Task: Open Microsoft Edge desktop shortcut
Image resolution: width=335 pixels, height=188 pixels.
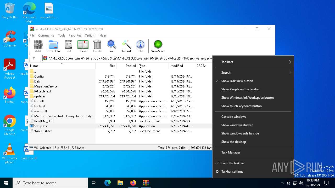Action: pyautogui.click(x=29, y=13)
